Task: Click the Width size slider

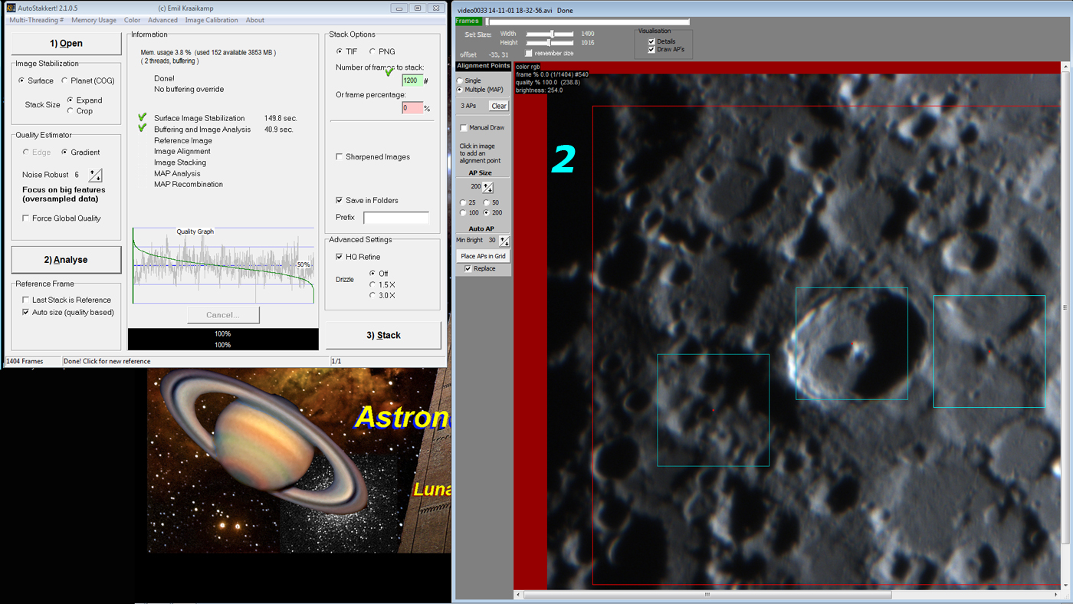Action: click(x=550, y=34)
